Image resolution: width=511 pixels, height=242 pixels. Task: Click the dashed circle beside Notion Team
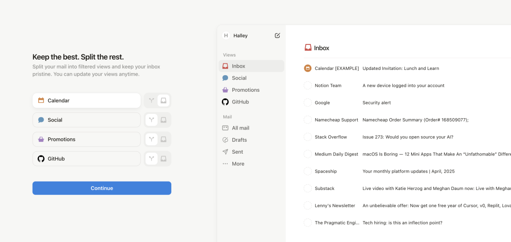point(308,86)
